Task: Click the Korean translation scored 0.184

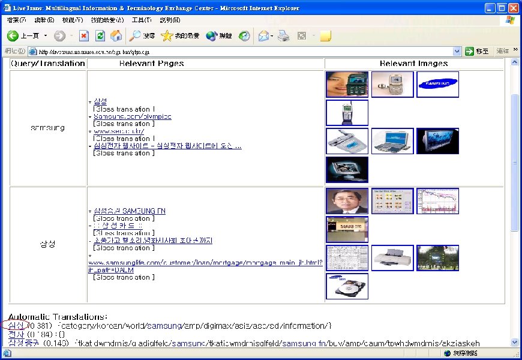Action: click(x=16, y=334)
